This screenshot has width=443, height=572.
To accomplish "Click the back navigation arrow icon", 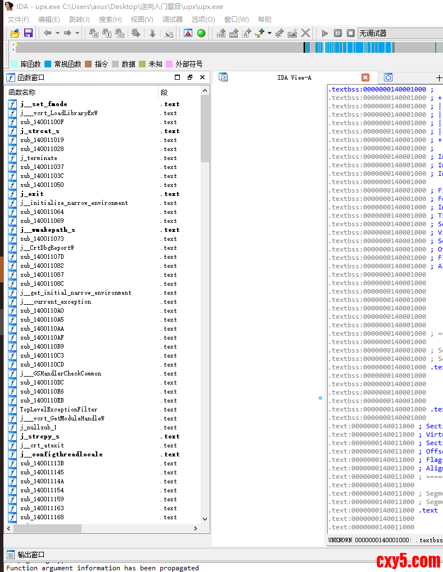I will [48, 33].
